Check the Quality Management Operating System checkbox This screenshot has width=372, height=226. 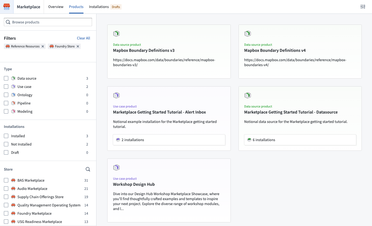point(6,205)
